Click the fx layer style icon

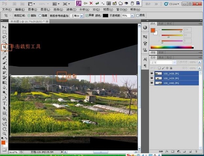167,151
